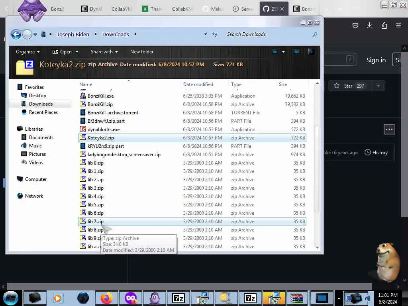
Task: Select lib 5.zip file
Action: (96, 204)
